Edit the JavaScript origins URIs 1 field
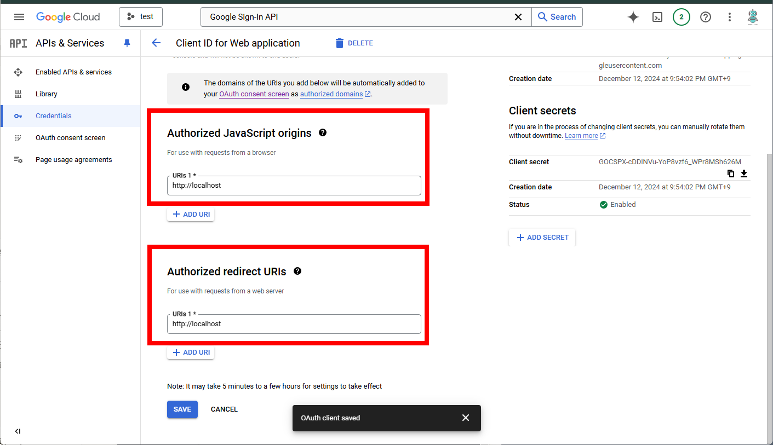This screenshot has height=445, width=773. coord(294,186)
